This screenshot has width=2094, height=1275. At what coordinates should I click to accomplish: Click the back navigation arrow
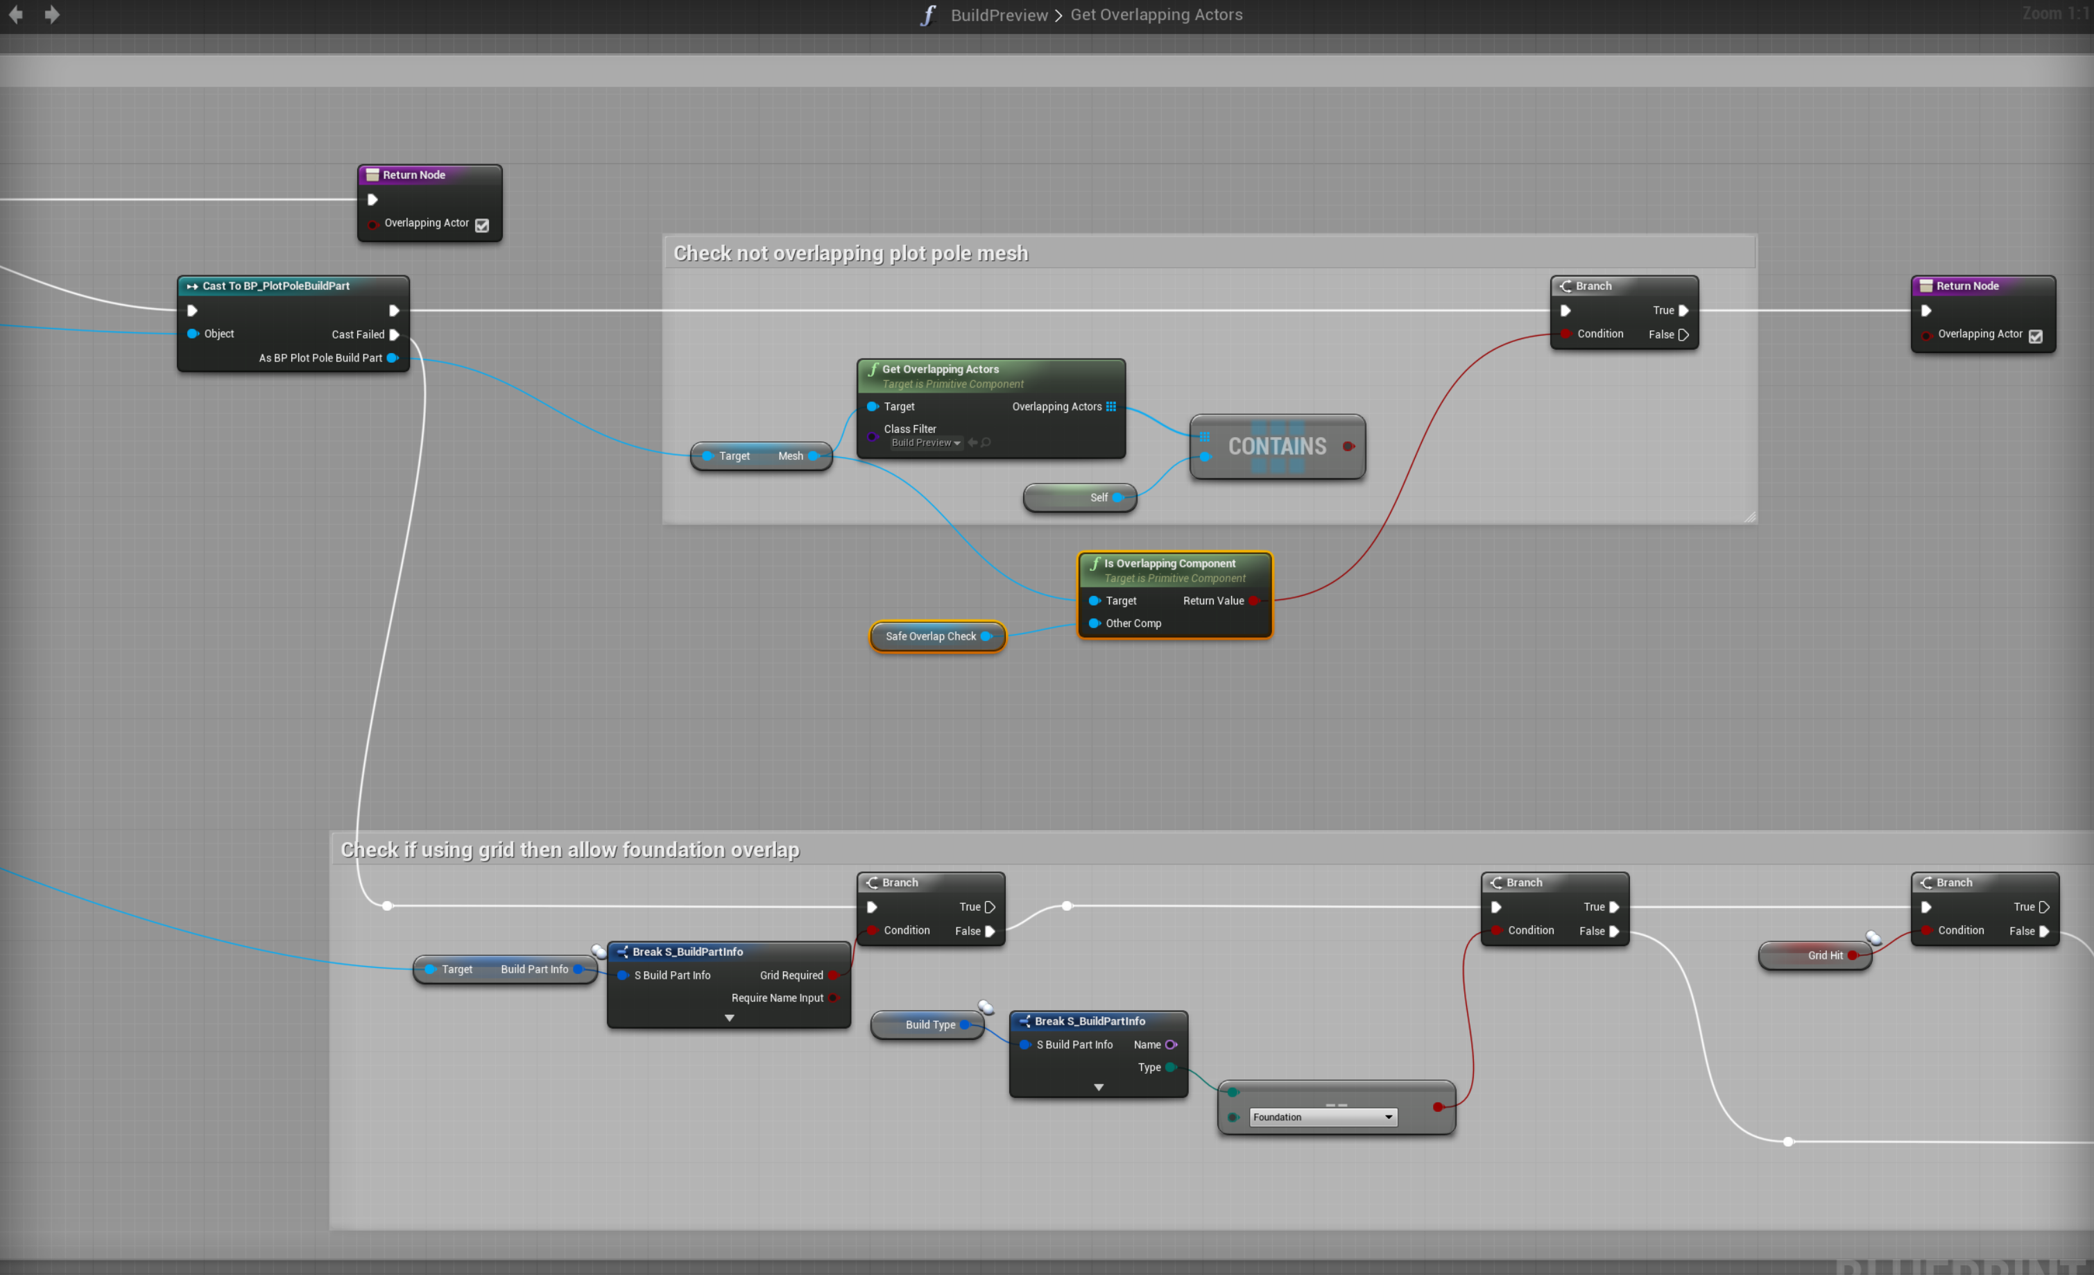(15, 15)
